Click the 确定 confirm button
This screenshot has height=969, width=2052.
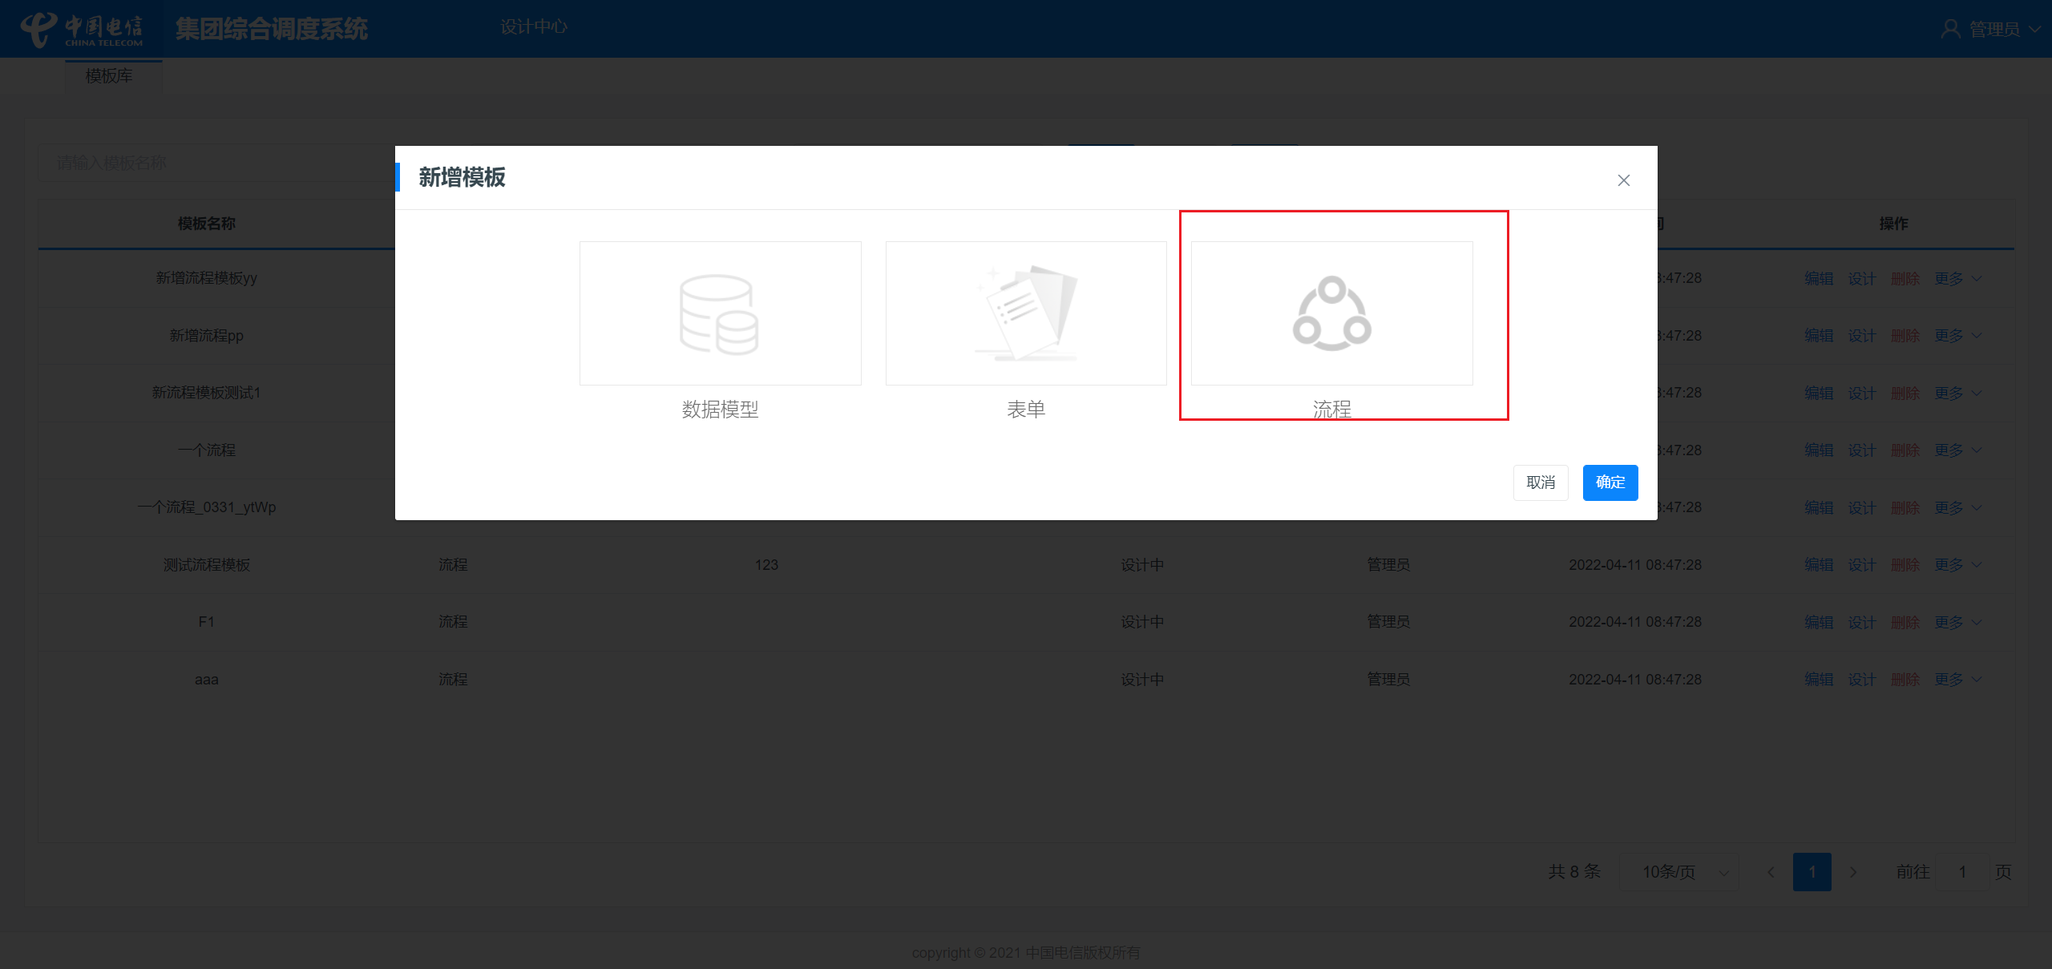coord(1610,482)
